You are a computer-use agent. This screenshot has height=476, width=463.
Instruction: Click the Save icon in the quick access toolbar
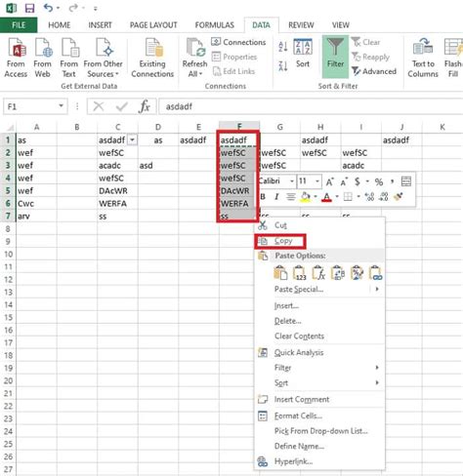coord(29,8)
